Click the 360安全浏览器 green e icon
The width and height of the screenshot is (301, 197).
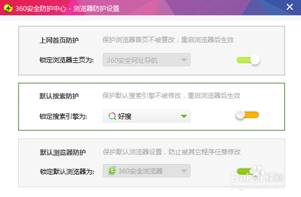pyautogui.click(x=112, y=171)
